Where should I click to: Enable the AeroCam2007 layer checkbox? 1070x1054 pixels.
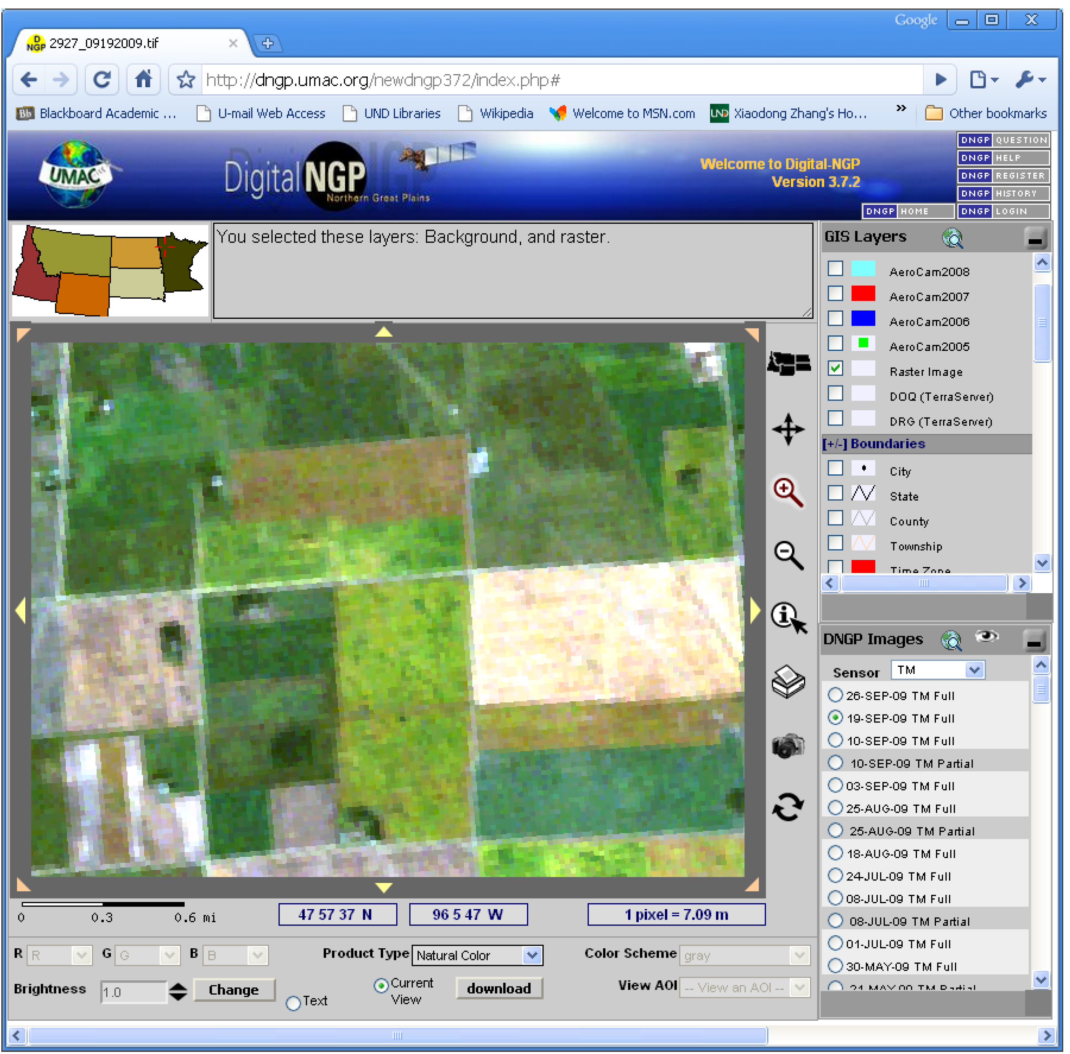[836, 293]
